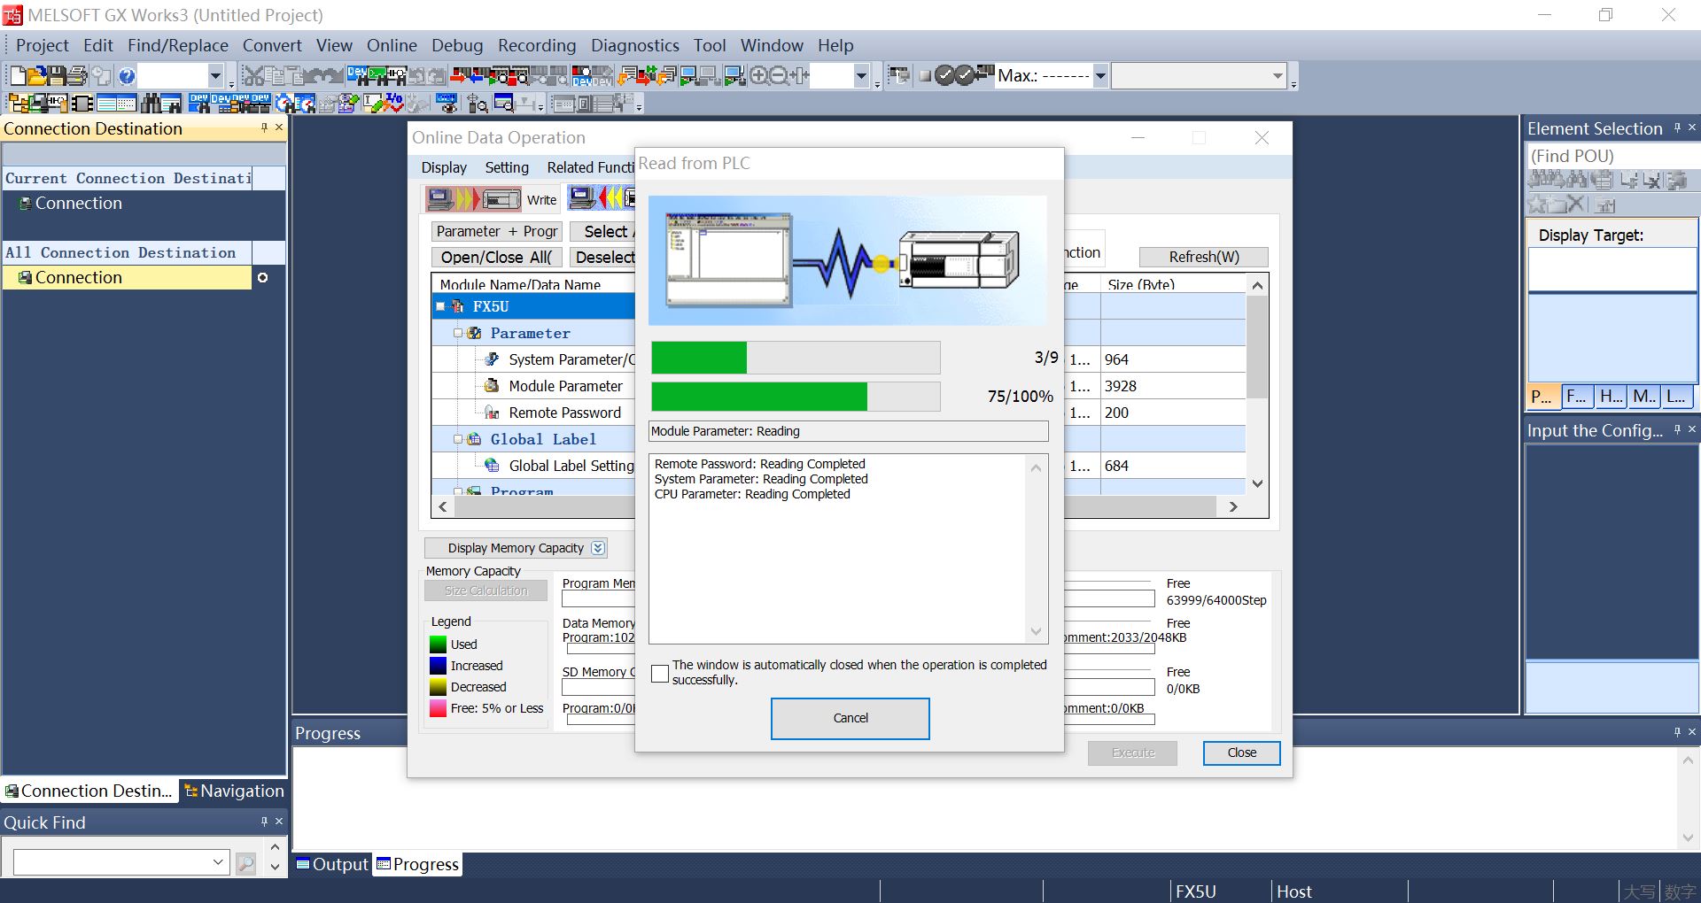
Task: Click the Write to PLC icon
Action: point(473,199)
